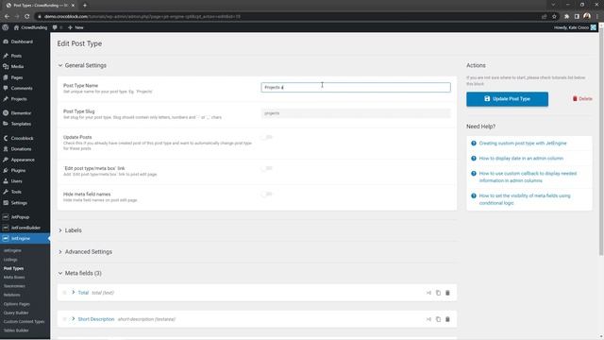The width and height of the screenshot is (604, 340).
Task: Toggle the browser side panel icon
Action: [577, 17]
